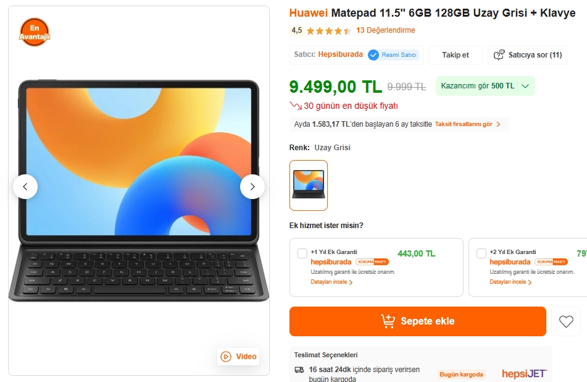Add to cart with Sepete ekle
The width and height of the screenshot is (587, 382).
[x=417, y=321]
